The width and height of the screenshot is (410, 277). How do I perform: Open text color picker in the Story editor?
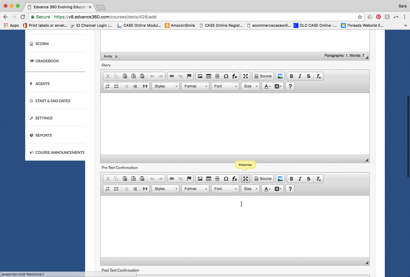267,86
